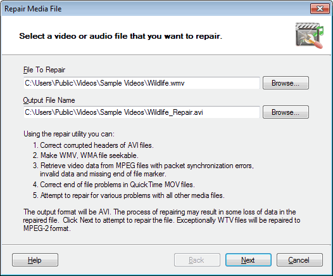
Task: Browse for the output file location
Action: pyautogui.click(x=286, y=112)
